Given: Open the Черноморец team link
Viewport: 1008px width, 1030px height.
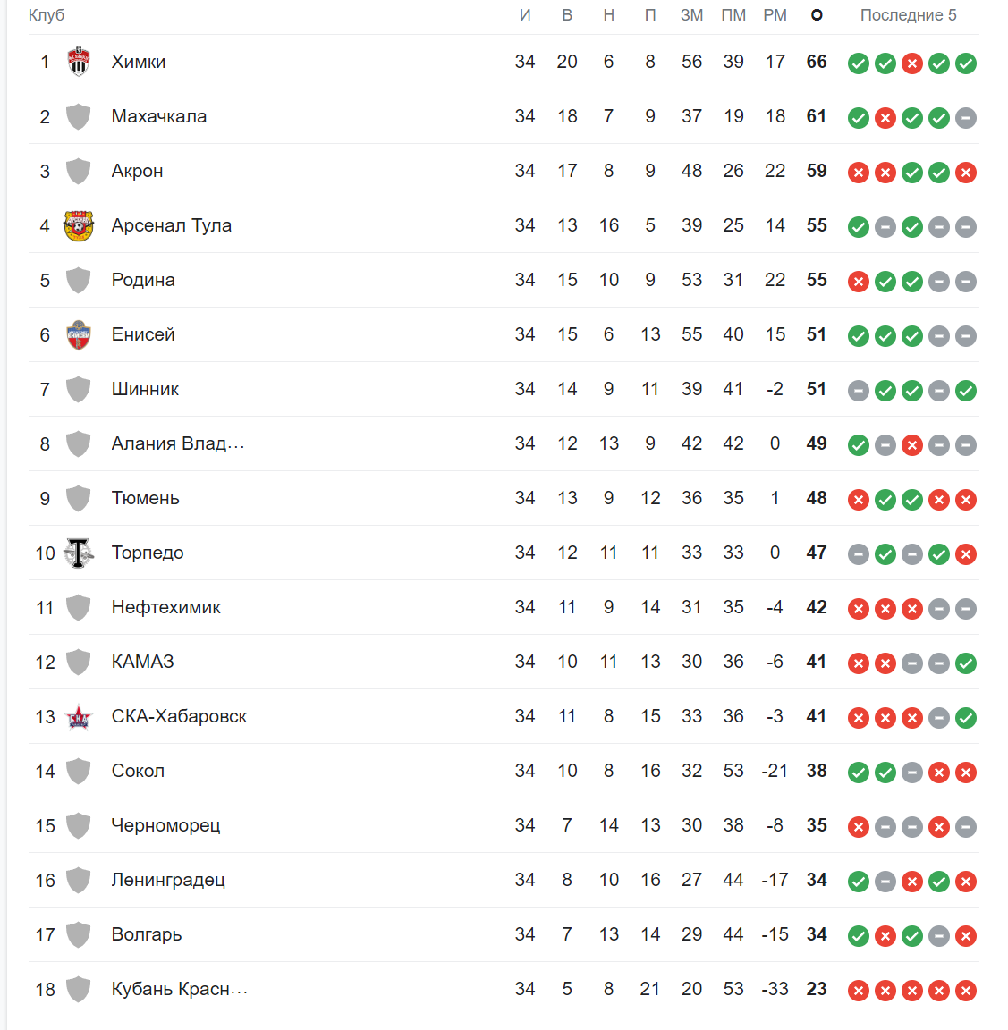Looking at the screenshot, I should 165,825.
